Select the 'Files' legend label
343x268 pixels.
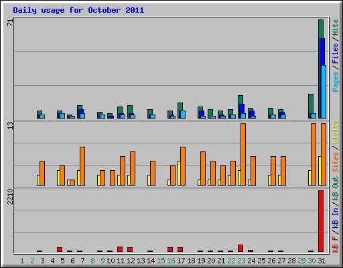pyautogui.click(x=335, y=53)
